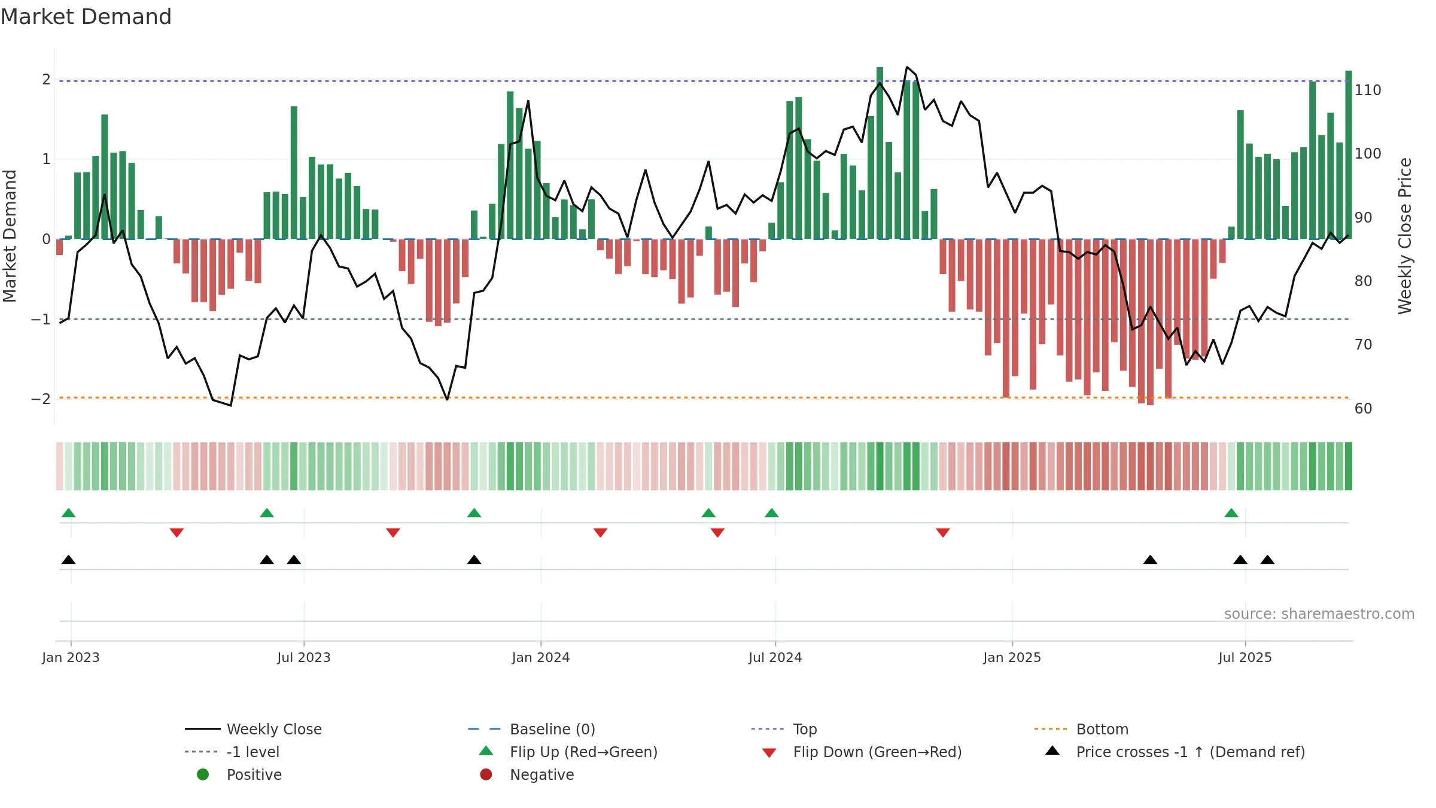Screen dimensions: 1436x808
Task: Click black price-cross marker in late June 2025
Action: [1240, 560]
